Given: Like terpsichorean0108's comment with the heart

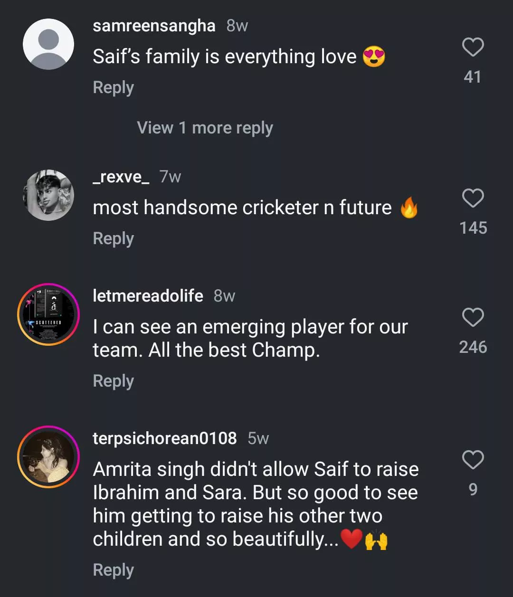Looking at the screenshot, I should pos(473,460).
